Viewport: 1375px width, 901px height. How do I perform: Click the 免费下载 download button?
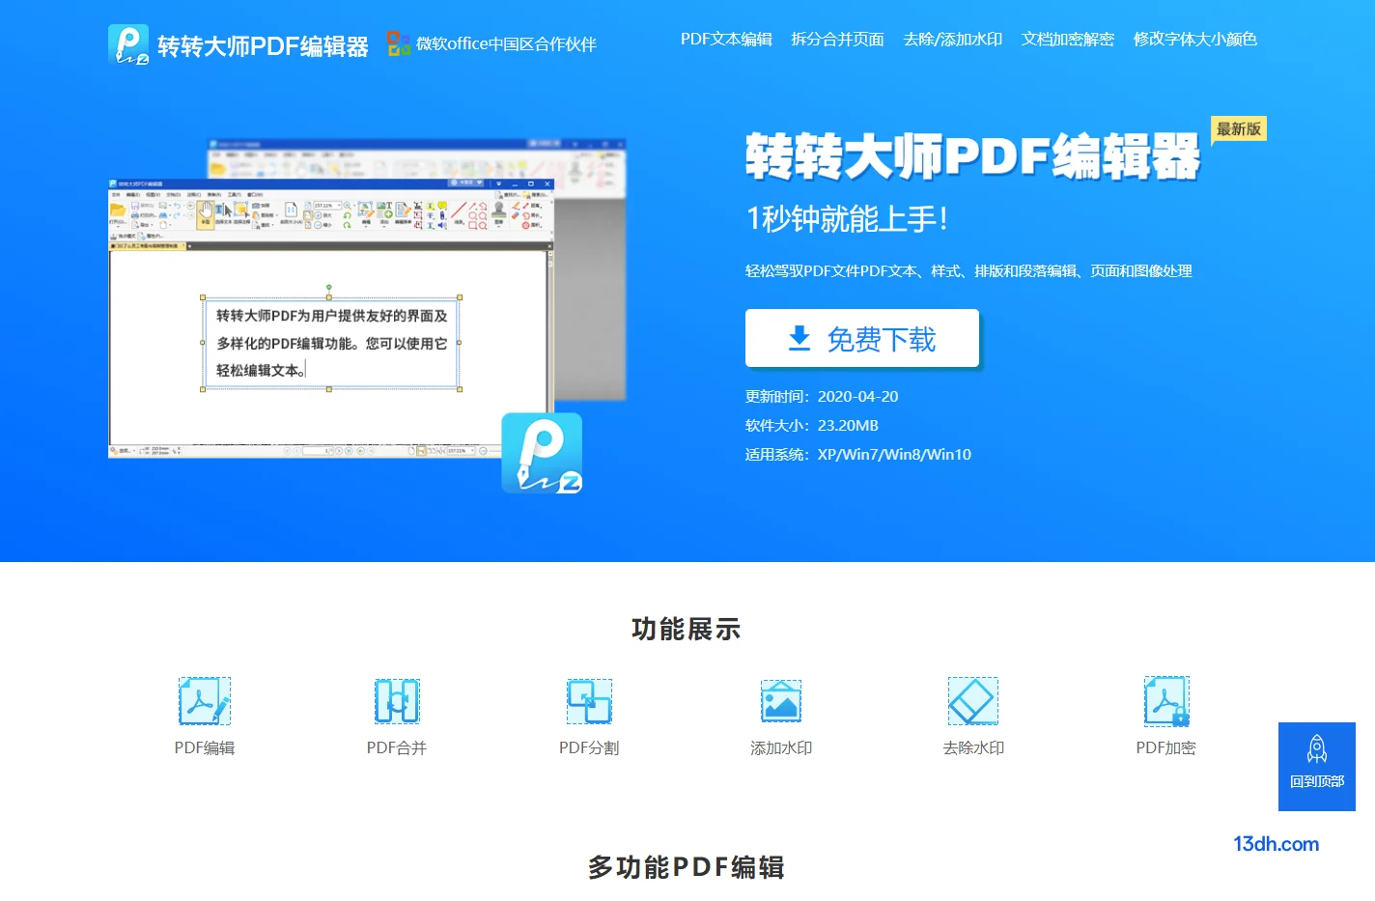click(x=862, y=338)
